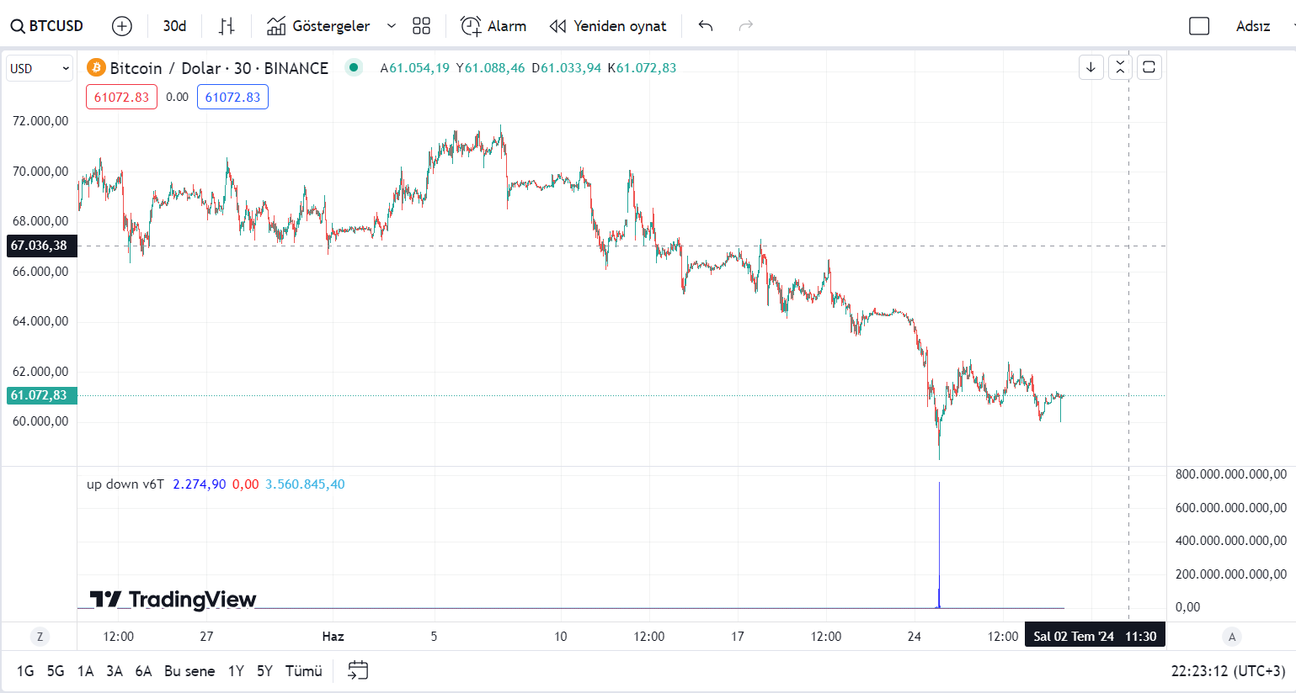Image resolution: width=1296 pixels, height=693 pixels.
Task: Open the candlestick chart type selector
Action: (x=227, y=26)
